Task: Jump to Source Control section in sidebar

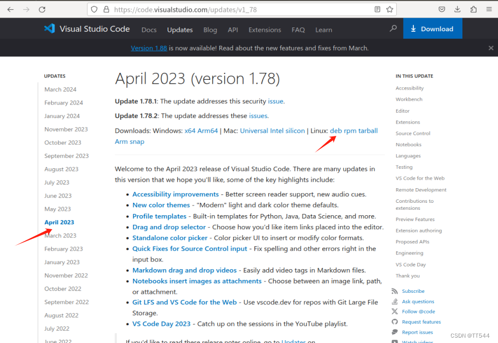Action: pyautogui.click(x=413, y=133)
